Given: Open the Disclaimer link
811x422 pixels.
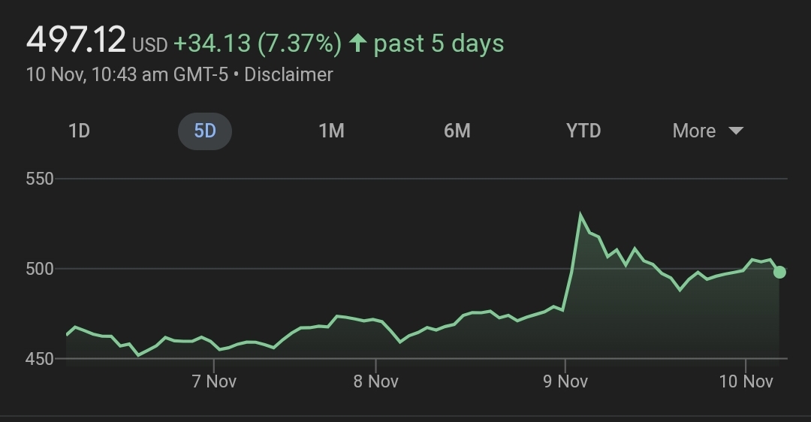Looking at the screenshot, I should click(288, 74).
